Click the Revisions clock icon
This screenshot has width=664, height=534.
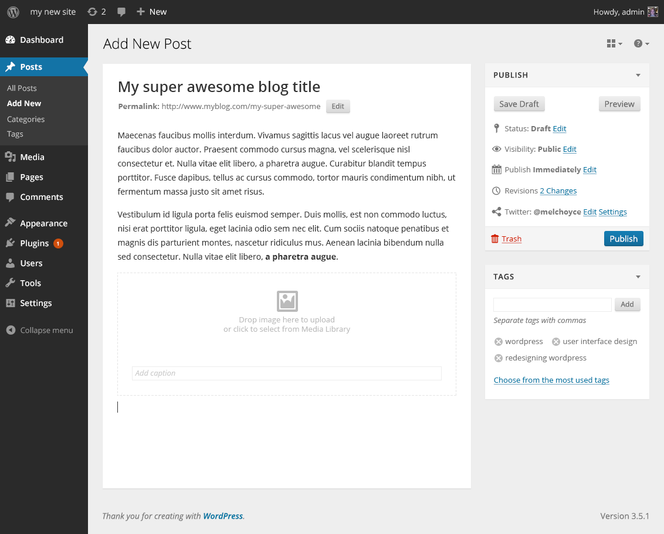(496, 191)
